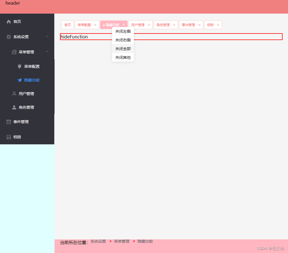Select the filled user icon beside 角色管理
Viewport: 288px width, 253px height.
pyautogui.click(x=14, y=107)
